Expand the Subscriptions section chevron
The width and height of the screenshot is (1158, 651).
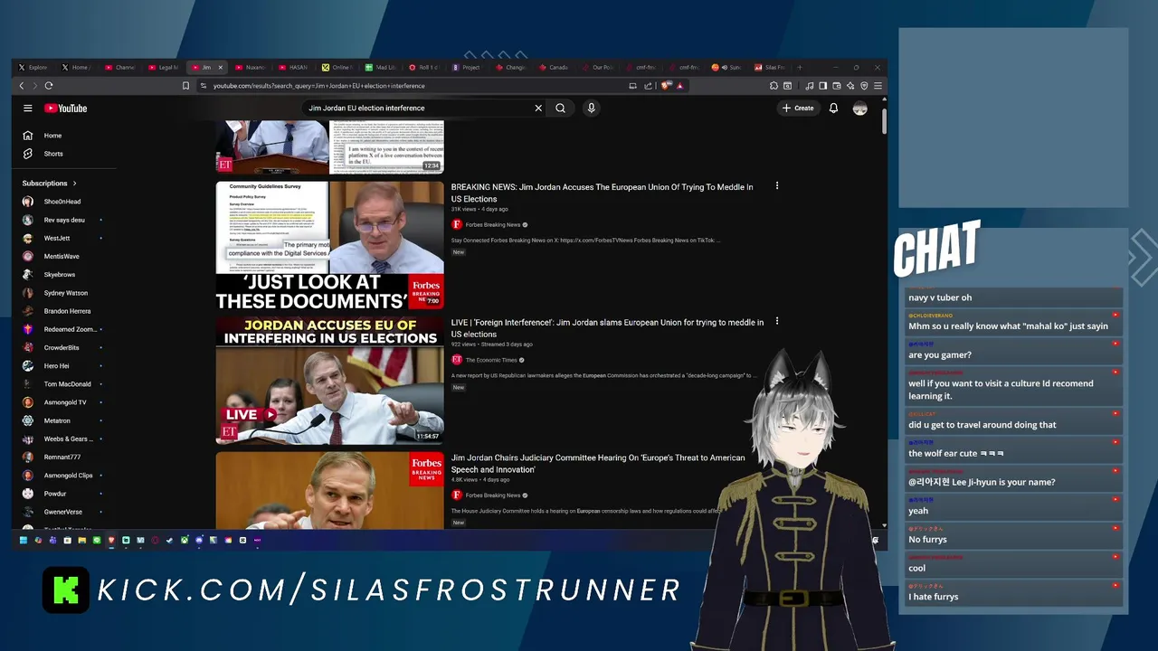pyautogui.click(x=74, y=184)
